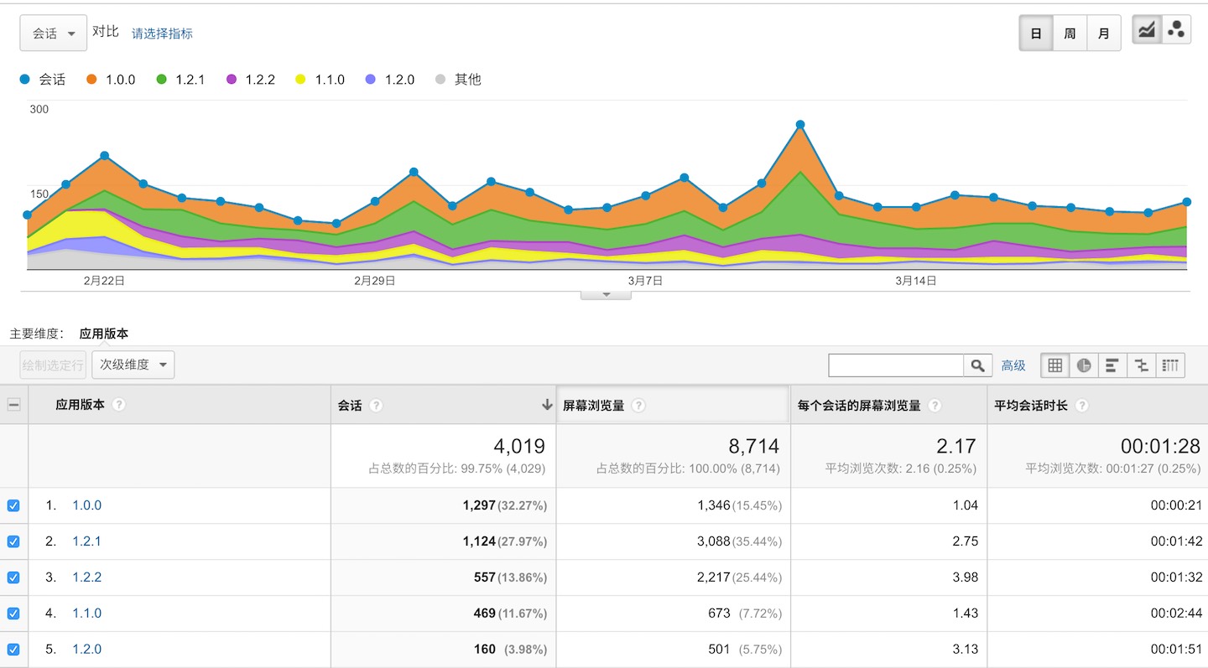This screenshot has width=1208, height=668.
Task: Open the 次级维度 secondary dimension dropdown
Action: pos(133,365)
